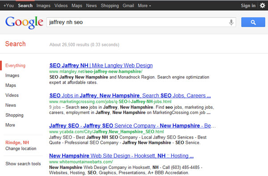
Task: Select Search in the top black bar
Action: coord(25,6)
